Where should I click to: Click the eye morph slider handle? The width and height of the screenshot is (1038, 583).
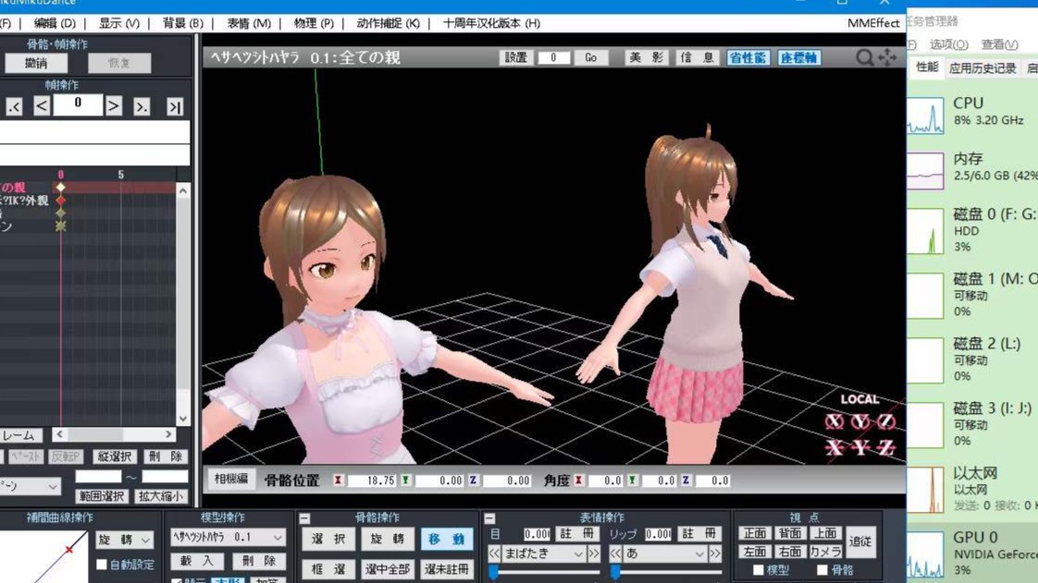point(493,573)
